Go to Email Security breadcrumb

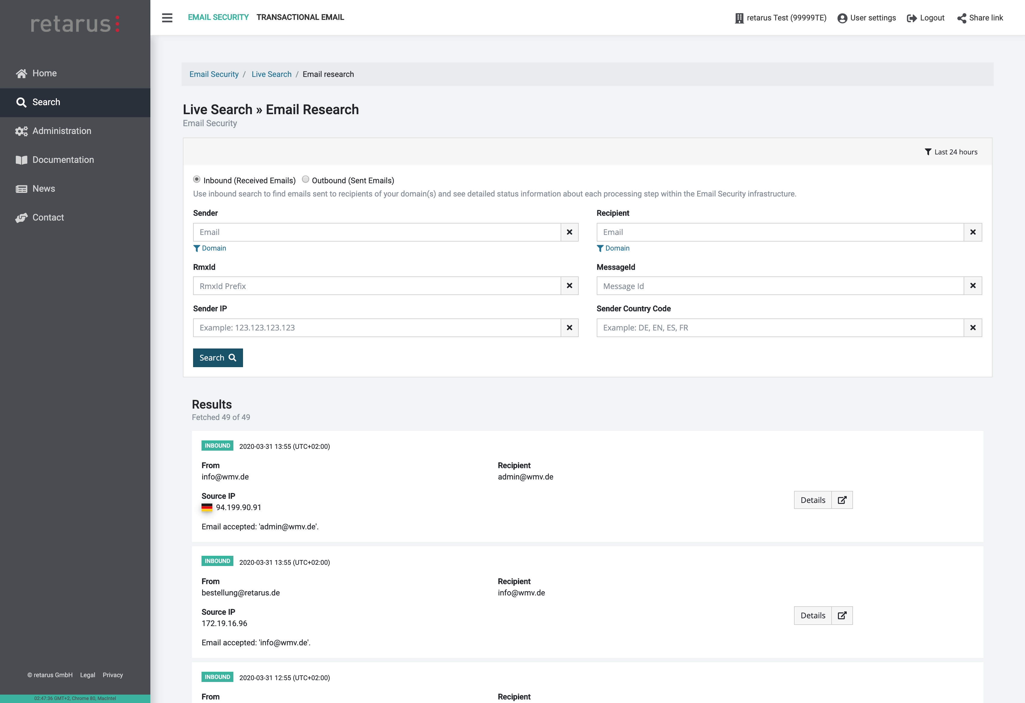tap(214, 75)
